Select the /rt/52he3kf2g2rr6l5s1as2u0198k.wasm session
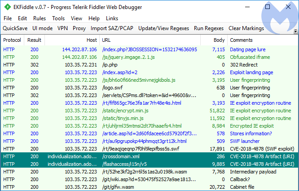This screenshot has width=299, height=191. (149, 172)
